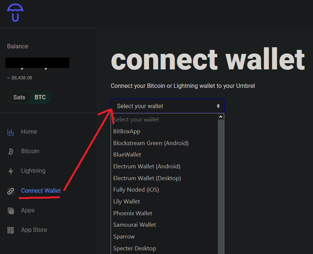Open Connect Wallet sidebar link
Image resolution: width=313 pixels, height=254 pixels.
[41, 190]
